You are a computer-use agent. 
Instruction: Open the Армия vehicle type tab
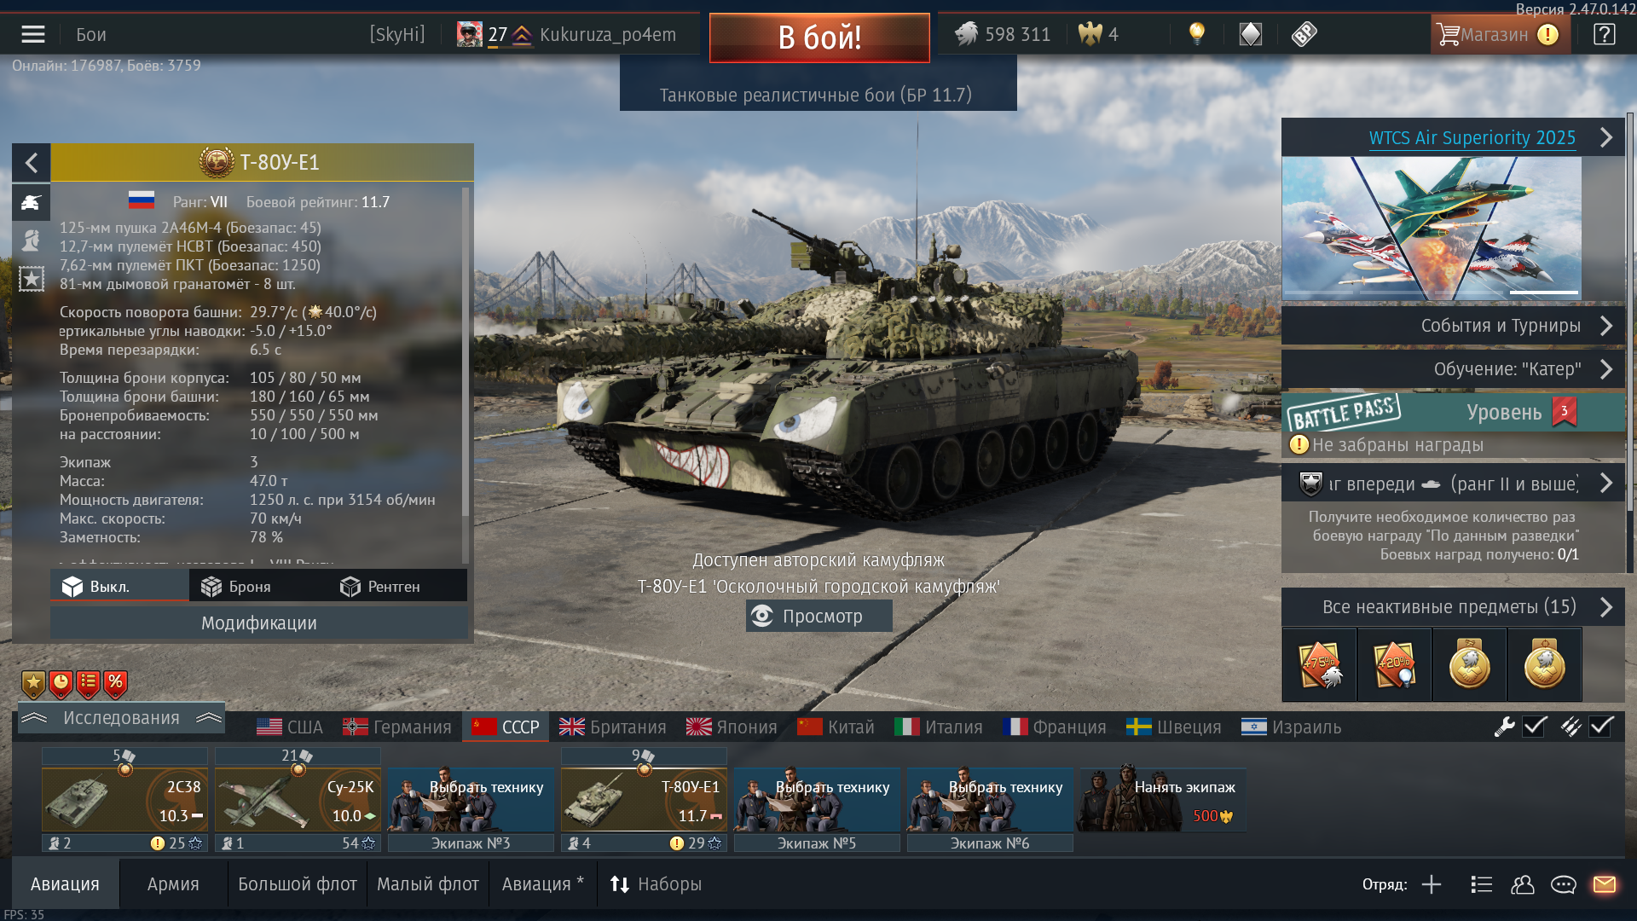173,884
